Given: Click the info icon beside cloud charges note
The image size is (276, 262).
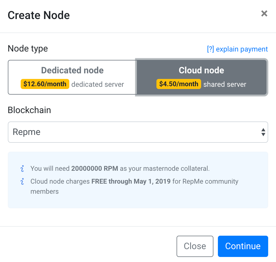Looking at the screenshot, I should 22,181.
